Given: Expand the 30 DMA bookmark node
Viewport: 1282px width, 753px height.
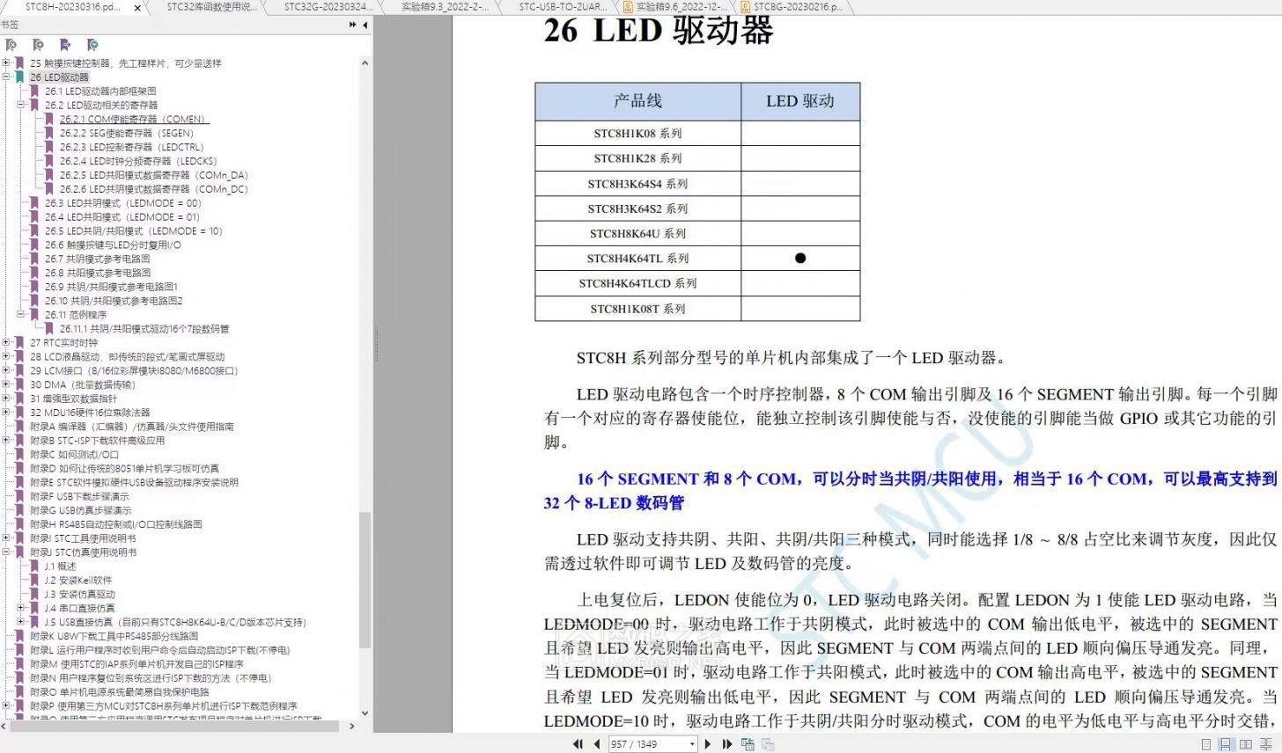Looking at the screenshot, I should pyautogui.click(x=6, y=384).
